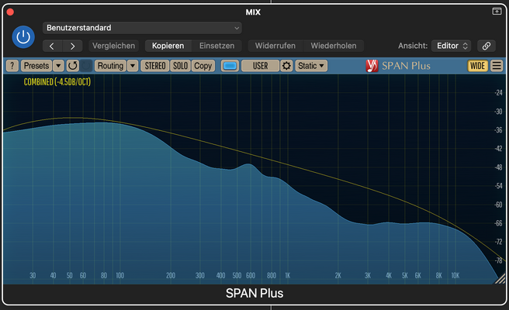
Task: Expand the Routing arrow dropdown
Action: click(x=133, y=66)
